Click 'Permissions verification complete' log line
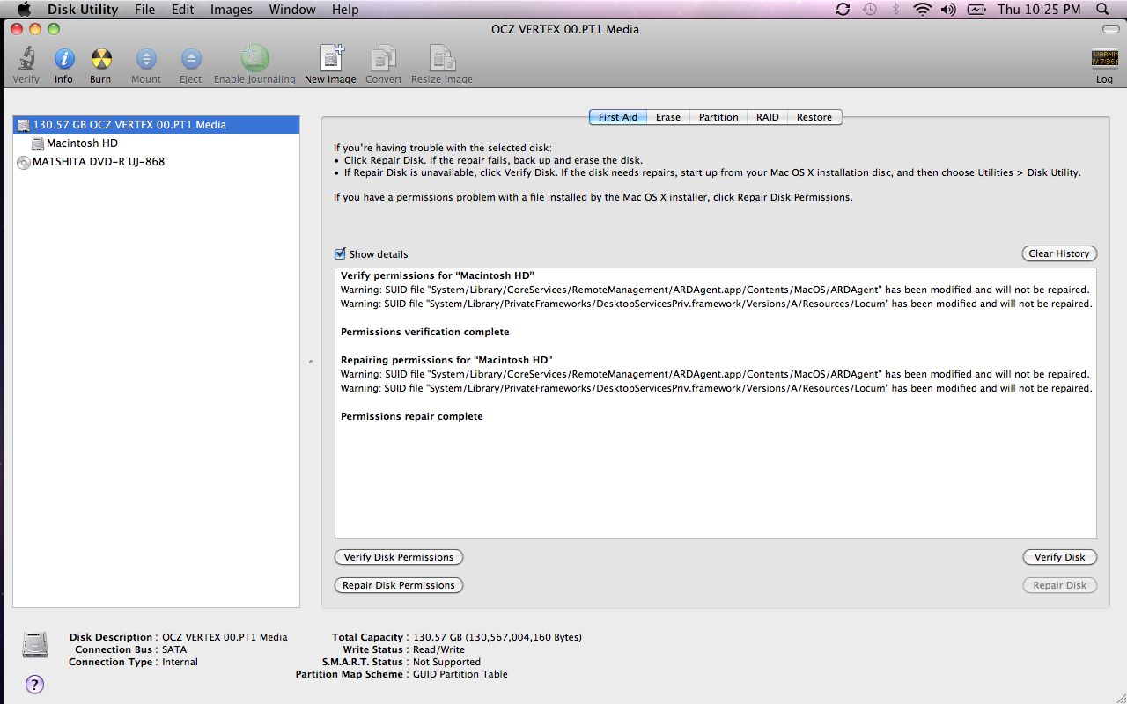 [x=425, y=332]
